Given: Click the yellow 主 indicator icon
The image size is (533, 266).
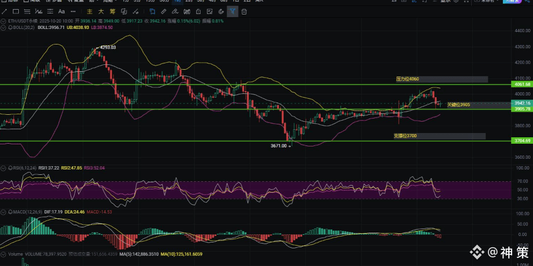Looking at the screenshot, I should click(x=90, y=11).
